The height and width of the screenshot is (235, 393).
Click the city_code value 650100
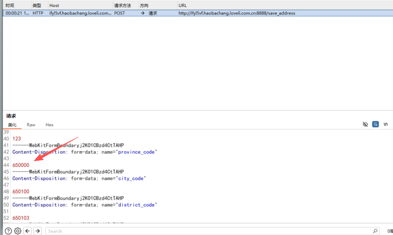(21, 191)
